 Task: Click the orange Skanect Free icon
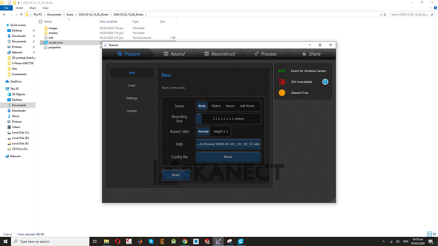(282, 92)
